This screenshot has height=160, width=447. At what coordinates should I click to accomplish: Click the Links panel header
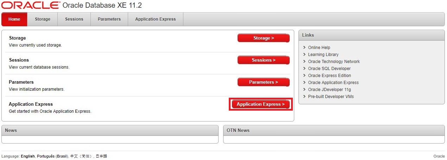click(x=372, y=35)
